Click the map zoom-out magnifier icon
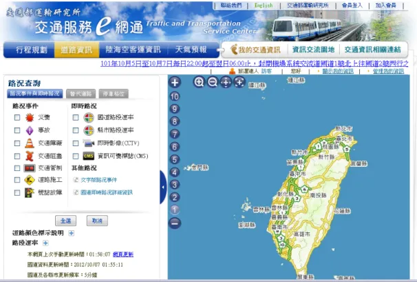 pos(213,82)
